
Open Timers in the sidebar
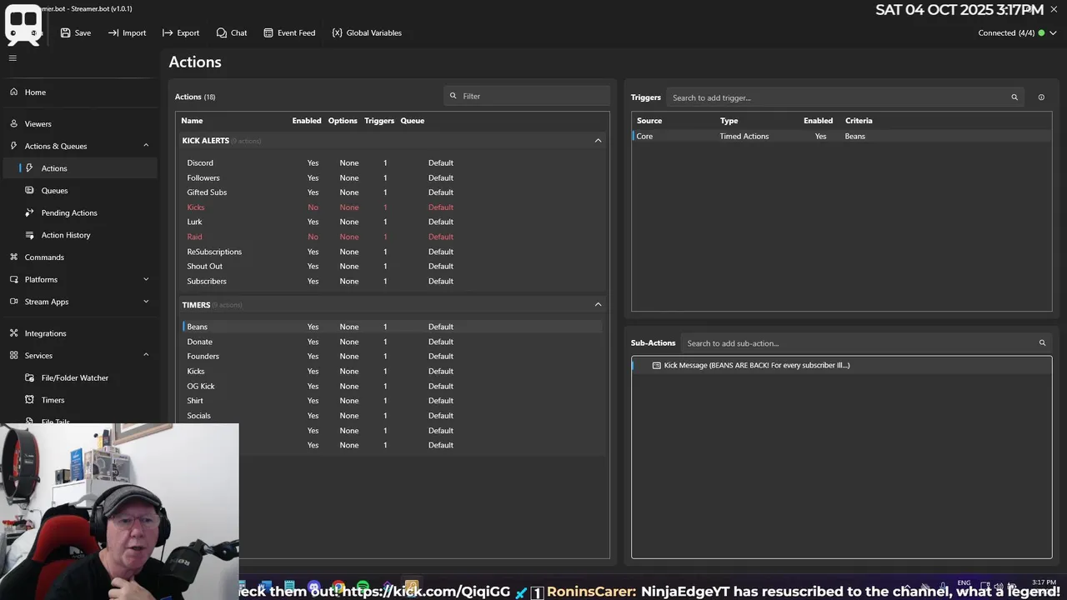pos(78,400)
